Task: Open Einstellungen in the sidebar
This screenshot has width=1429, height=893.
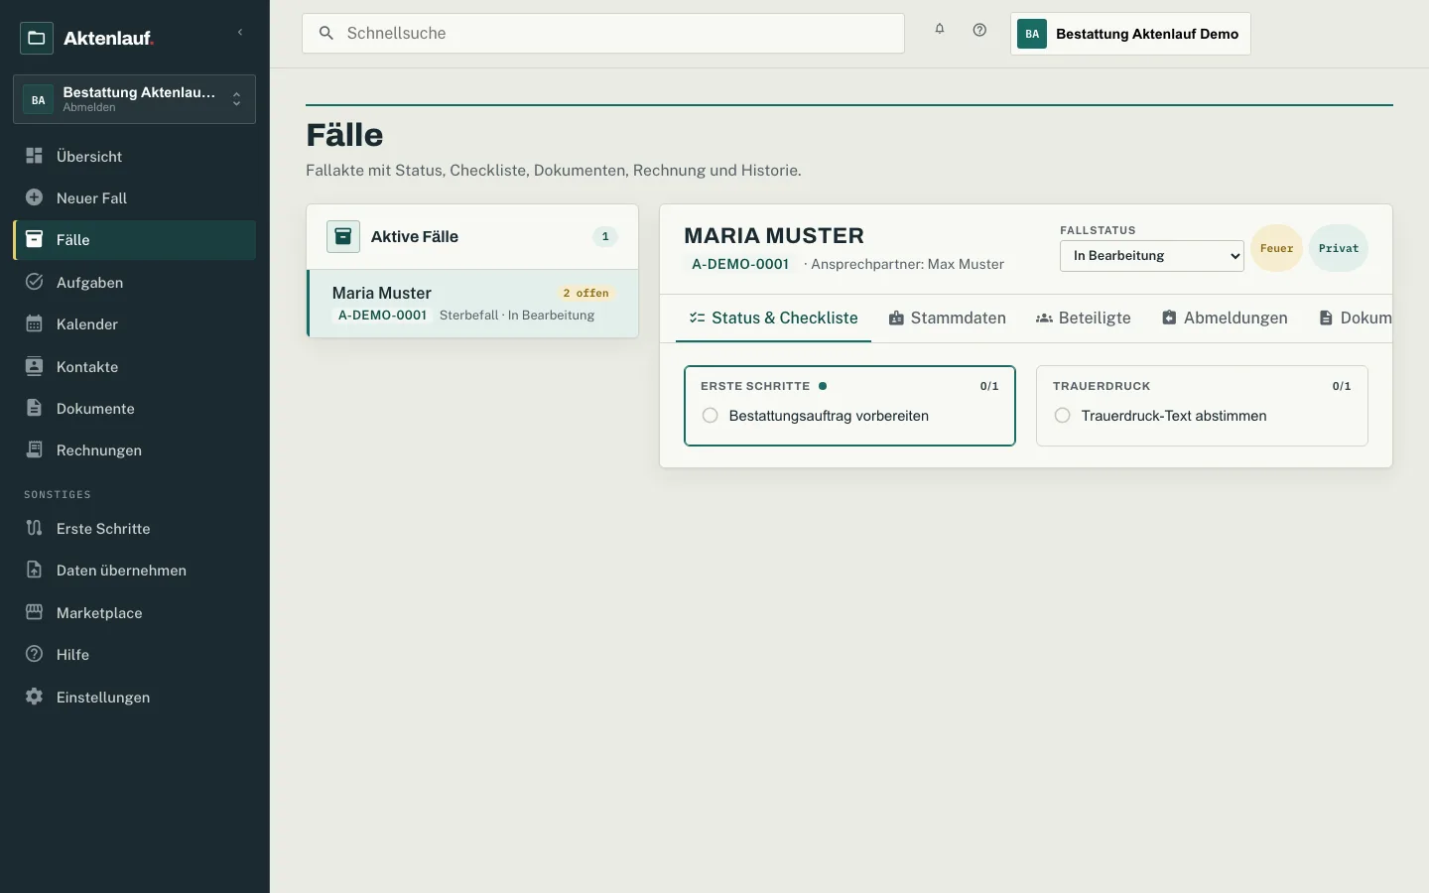Action: pyautogui.click(x=134, y=697)
